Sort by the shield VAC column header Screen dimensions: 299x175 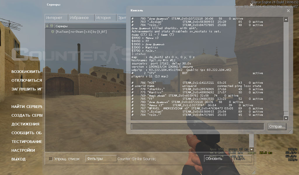[x=52, y=26]
